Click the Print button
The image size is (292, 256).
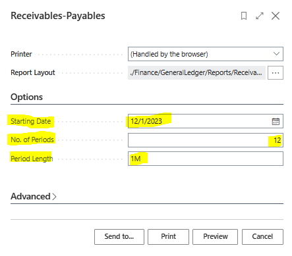point(168,237)
